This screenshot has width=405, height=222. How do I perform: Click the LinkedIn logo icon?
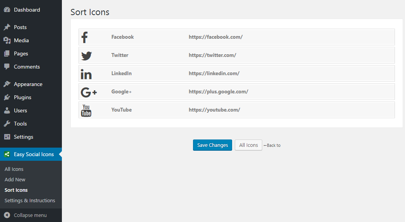tap(86, 74)
